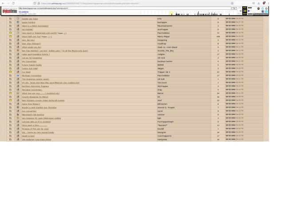
Task: Bookmark this page with the star icon
Action: tap(232, 3)
